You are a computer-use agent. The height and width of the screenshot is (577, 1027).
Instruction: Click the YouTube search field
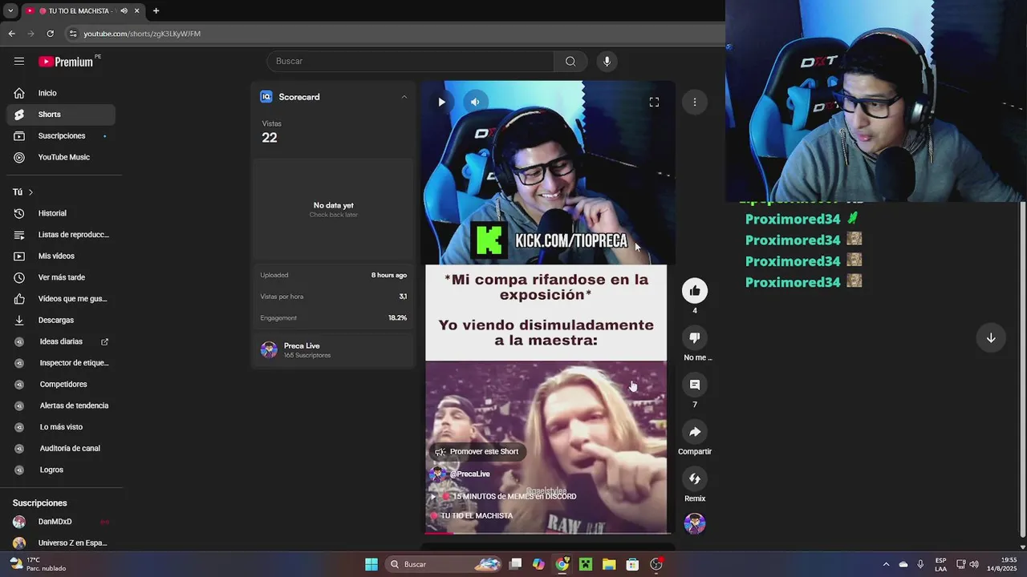[x=410, y=61]
